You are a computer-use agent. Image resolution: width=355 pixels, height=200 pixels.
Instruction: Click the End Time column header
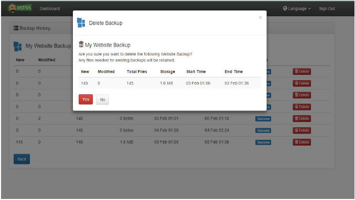pos(234,72)
